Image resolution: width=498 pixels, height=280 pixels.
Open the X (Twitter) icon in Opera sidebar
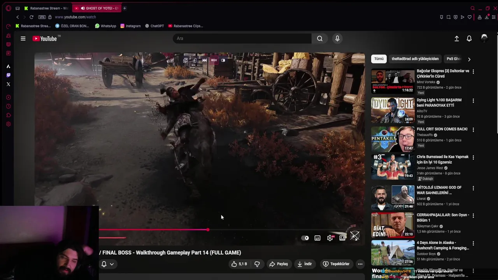[8, 84]
